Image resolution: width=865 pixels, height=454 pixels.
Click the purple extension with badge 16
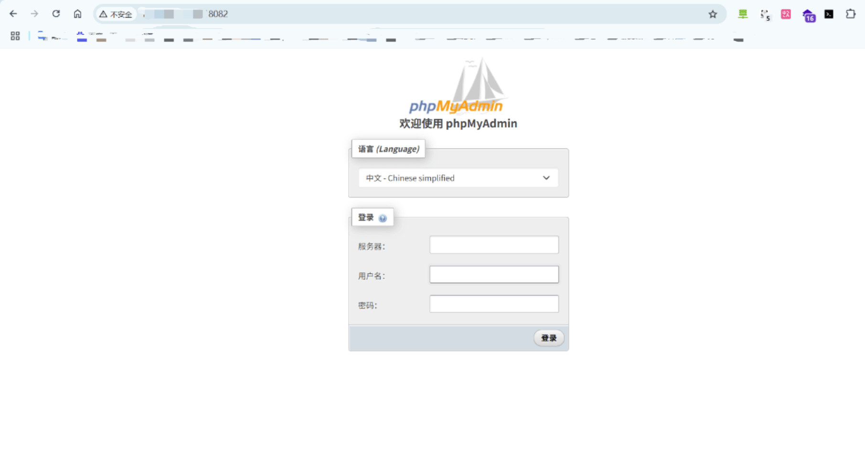pyautogui.click(x=808, y=15)
